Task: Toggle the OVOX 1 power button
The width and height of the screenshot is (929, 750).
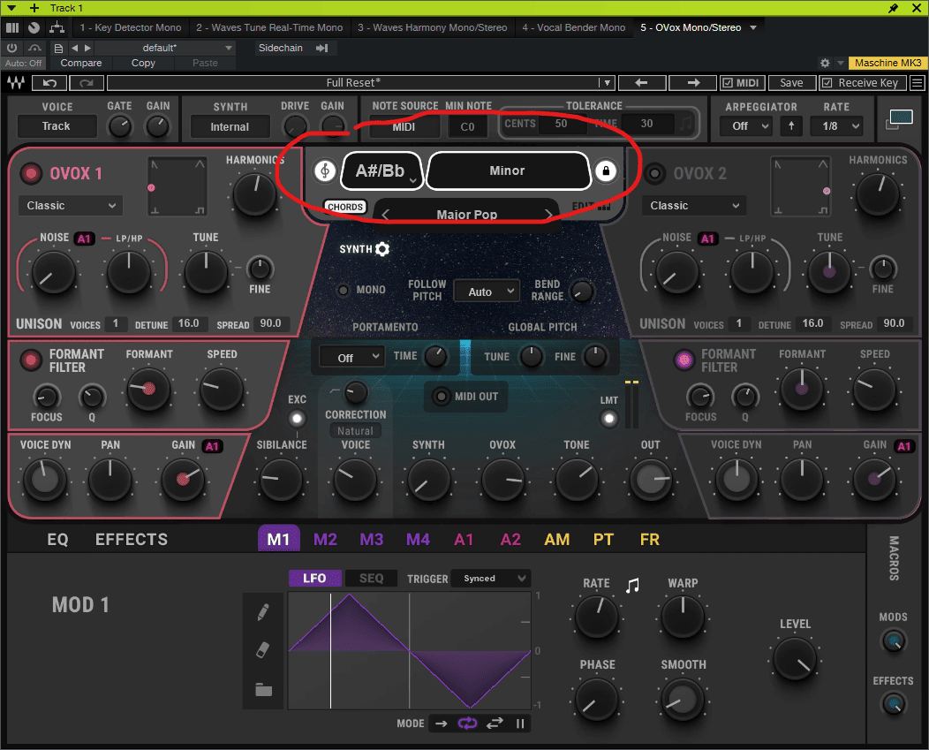Action: tap(31, 174)
